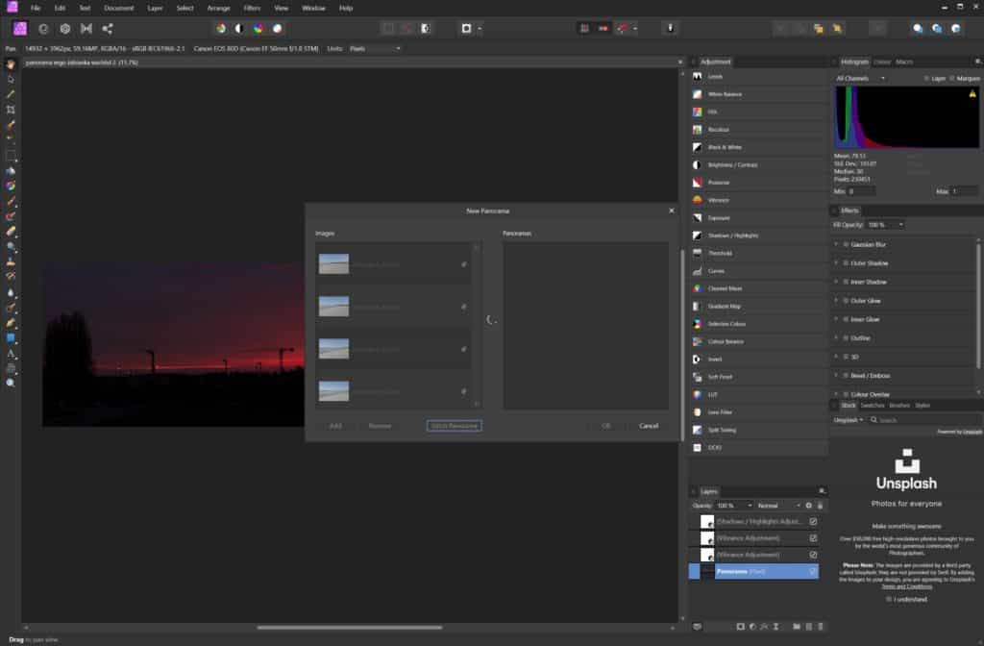The width and height of the screenshot is (984, 646).
Task: Toggle visibility of the Panorama layer
Action: coord(813,571)
